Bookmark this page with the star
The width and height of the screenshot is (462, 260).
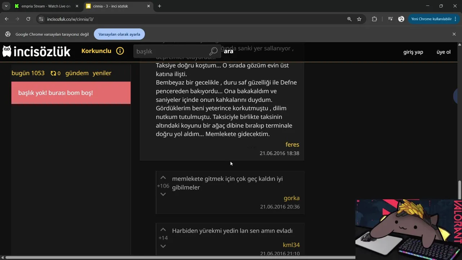coord(359,19)
